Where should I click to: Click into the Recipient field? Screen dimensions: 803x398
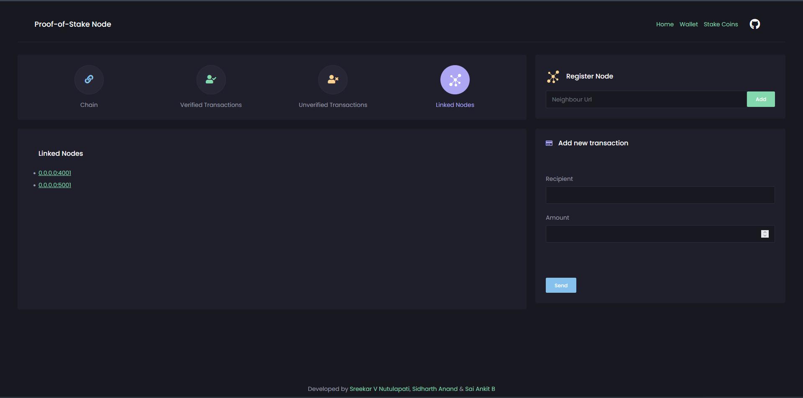pyautogui.click(x=660, y=195)
